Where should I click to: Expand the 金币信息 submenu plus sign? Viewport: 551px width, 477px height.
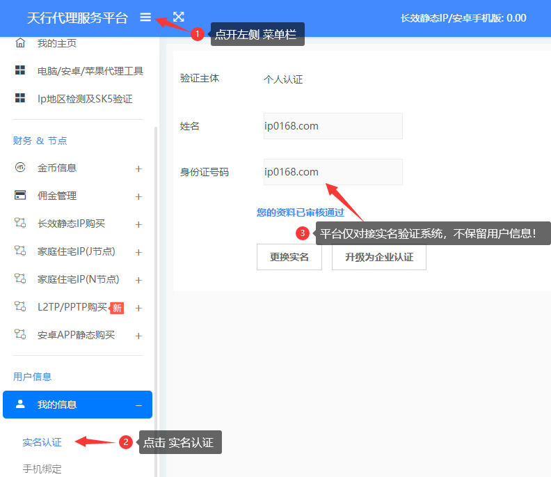pos(138,169)
